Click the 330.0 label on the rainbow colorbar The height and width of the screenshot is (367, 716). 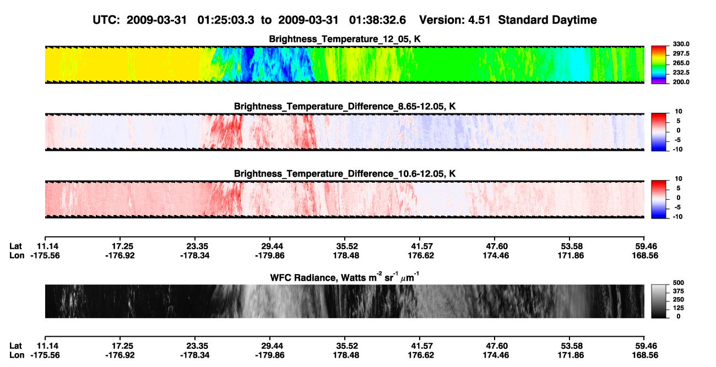point(680,45)
